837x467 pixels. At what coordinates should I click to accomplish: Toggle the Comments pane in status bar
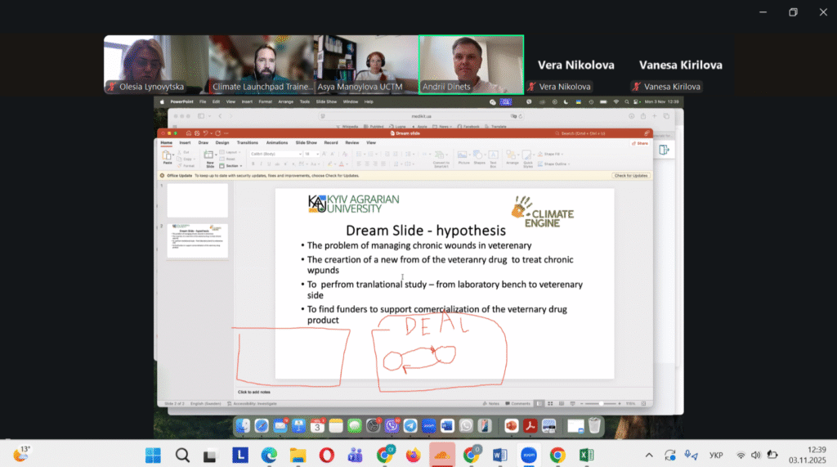click(519, 403)
